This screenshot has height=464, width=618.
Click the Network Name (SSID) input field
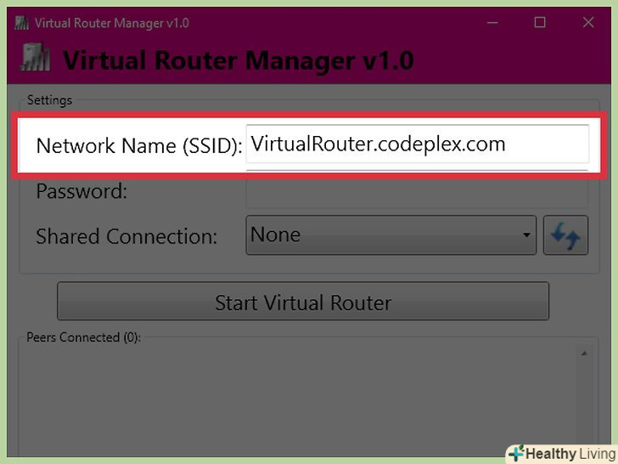point(418,144)
